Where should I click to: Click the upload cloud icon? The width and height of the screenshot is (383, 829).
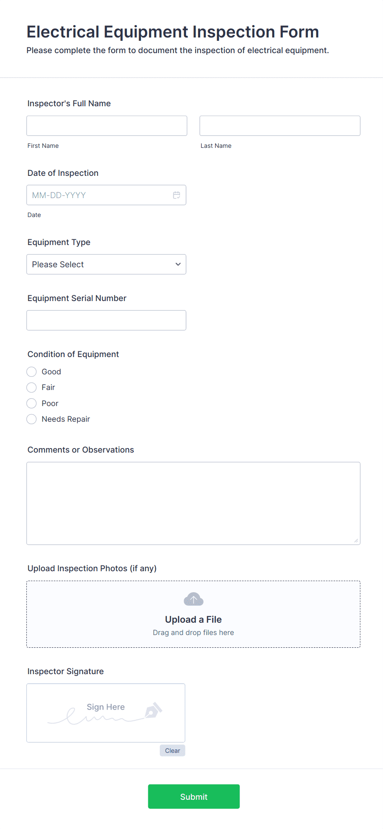click(193, 599)
